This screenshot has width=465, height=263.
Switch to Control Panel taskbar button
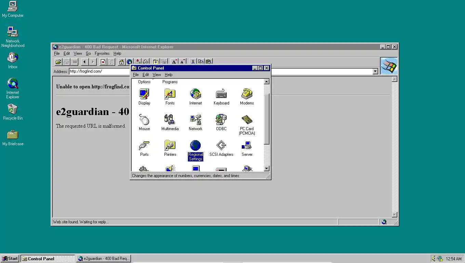[48, 259]
